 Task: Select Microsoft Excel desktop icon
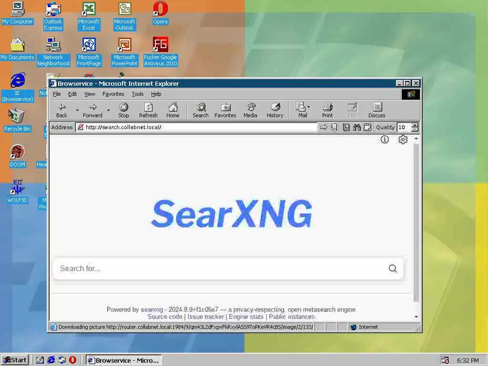pos(89,16)
